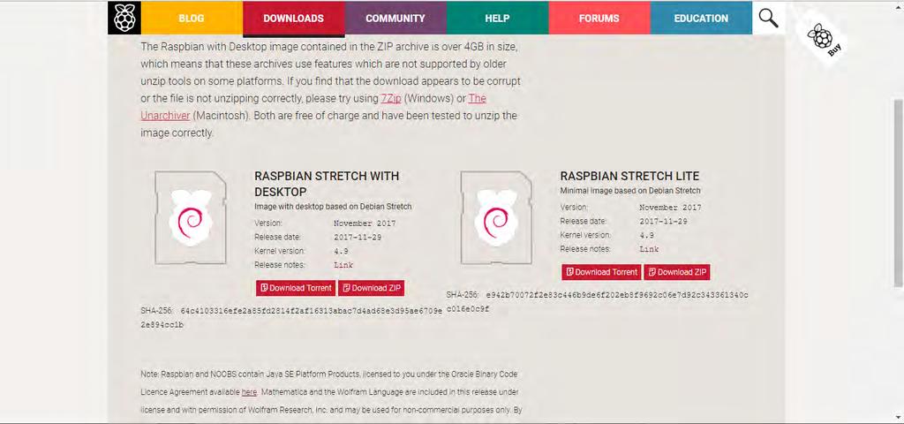The width and height of the screenshot is (904, 424).
Task: Download Torrent for Raspbian Stretch with Desktop
Action: pyautogui.click(x=296, y=288)
